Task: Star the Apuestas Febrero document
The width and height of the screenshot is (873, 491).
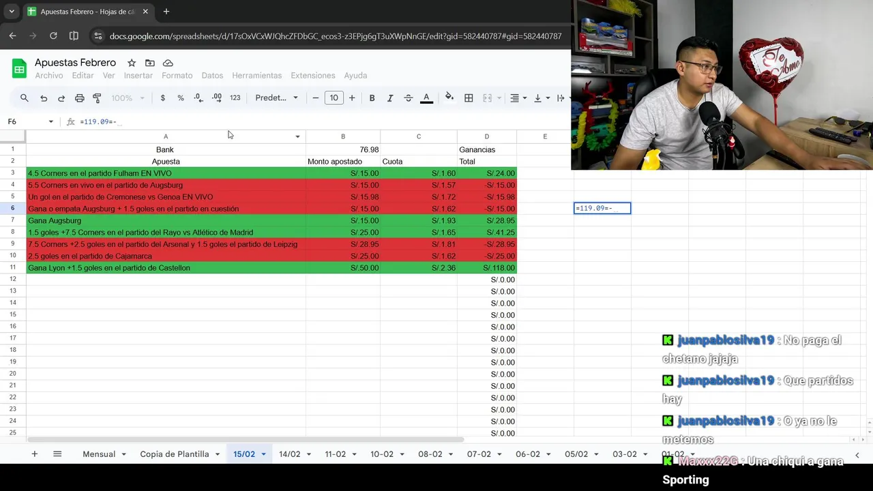Action: tap(132, 63)
